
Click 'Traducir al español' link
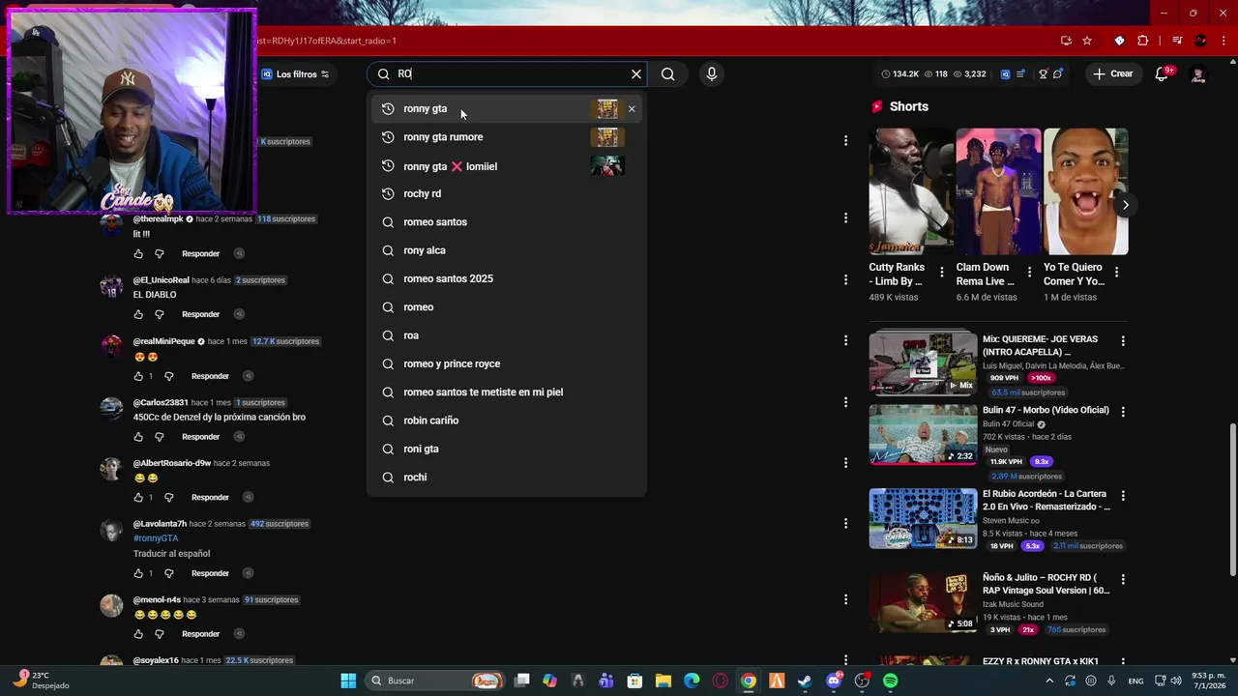(171, 554)
